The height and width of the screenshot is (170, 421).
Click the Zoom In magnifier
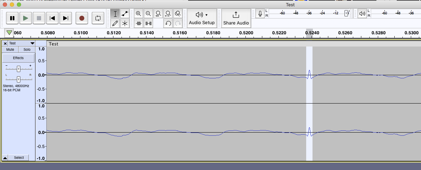pyautogui.click(x=139, y=14)
